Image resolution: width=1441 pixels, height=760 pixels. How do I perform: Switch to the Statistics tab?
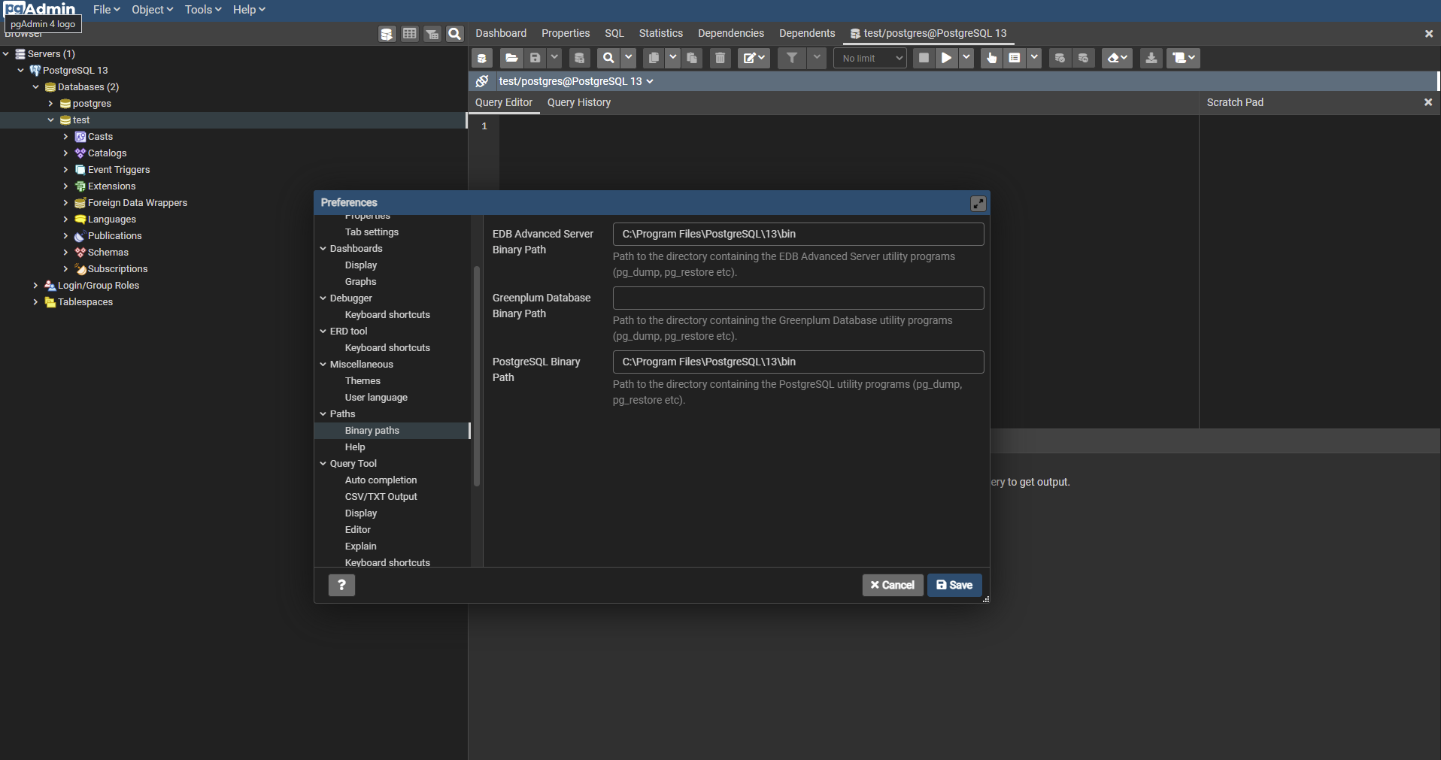click(x=661, y=33)
